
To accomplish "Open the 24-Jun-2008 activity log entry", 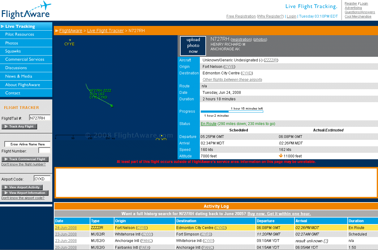I will [66, 228].
